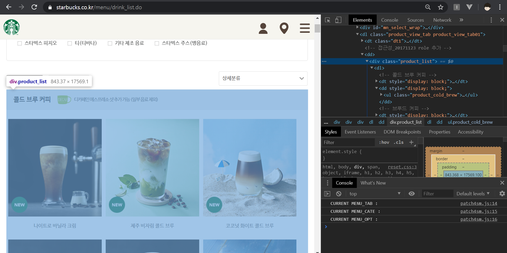Toggle the device toolbar icon
This screenshot has width=507, height=253.
338,20
